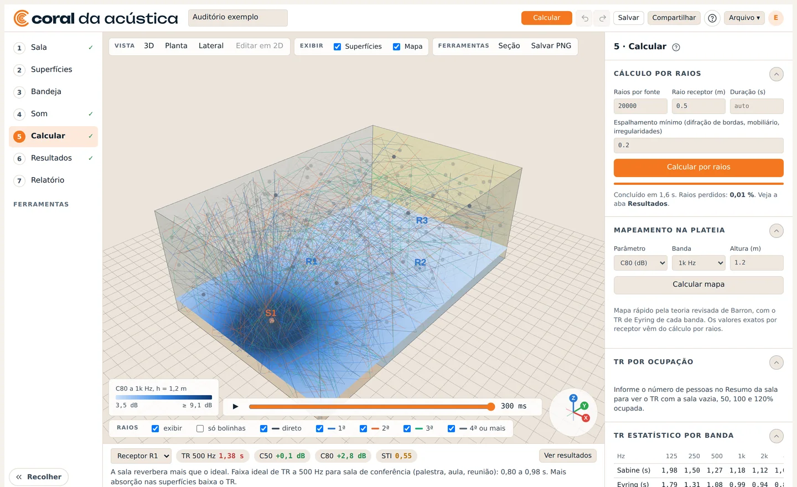Image resolution: width=797 pixels, height=487 pixels.
Task: Click Salvar PNG tool
Action: click(x=551, y=46)
